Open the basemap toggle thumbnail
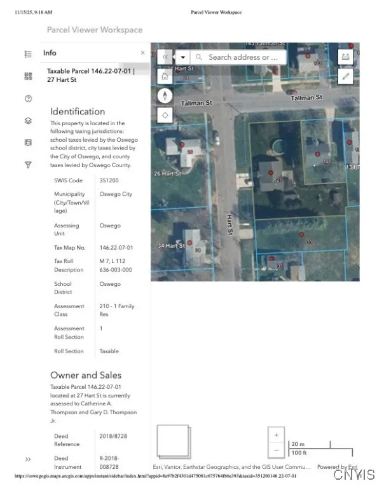 click(x=174, y=442)
